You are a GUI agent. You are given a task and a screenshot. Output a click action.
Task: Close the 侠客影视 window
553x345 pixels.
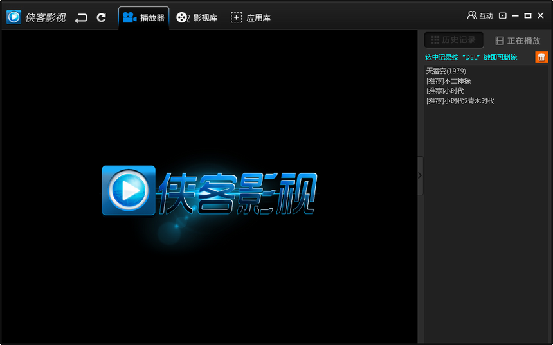click(x=541, y=15)
